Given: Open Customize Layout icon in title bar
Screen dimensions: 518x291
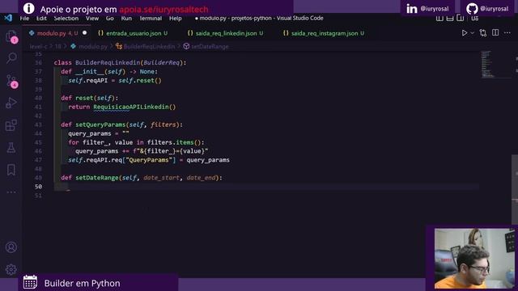Looking at the screenshot, I should pyautogui.click(x=475, y=18).
